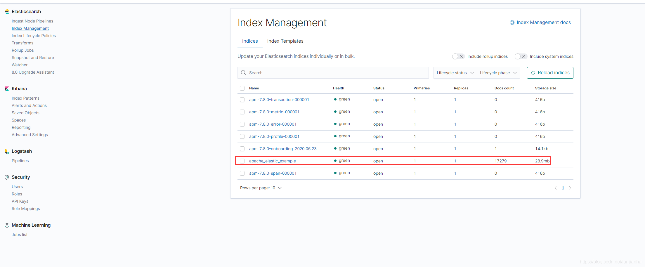Check the apm-7.8.0-profile-000001 row checkbox
This screenshot has width=645, height=267.
(x=242, y=136)
